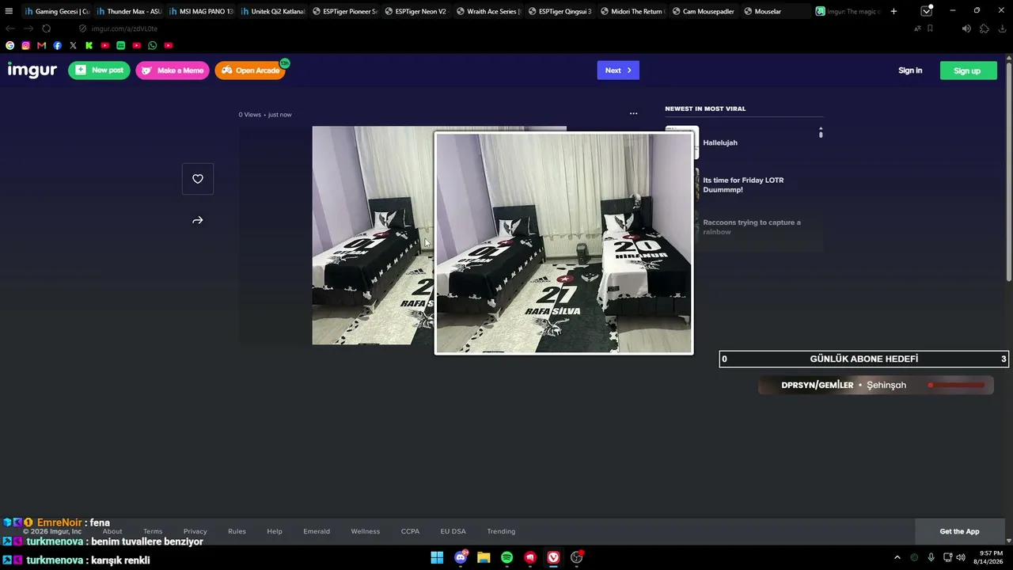1013x570 pixels.
Task: Open the Facebook bookmark icon
Action: coord(58,46)
